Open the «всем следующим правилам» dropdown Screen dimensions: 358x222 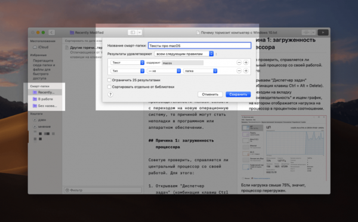(x=184, y=54)
